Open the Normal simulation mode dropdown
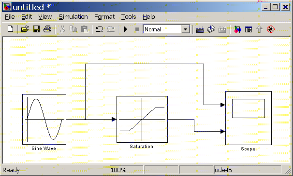 click(x=185, y=29)
